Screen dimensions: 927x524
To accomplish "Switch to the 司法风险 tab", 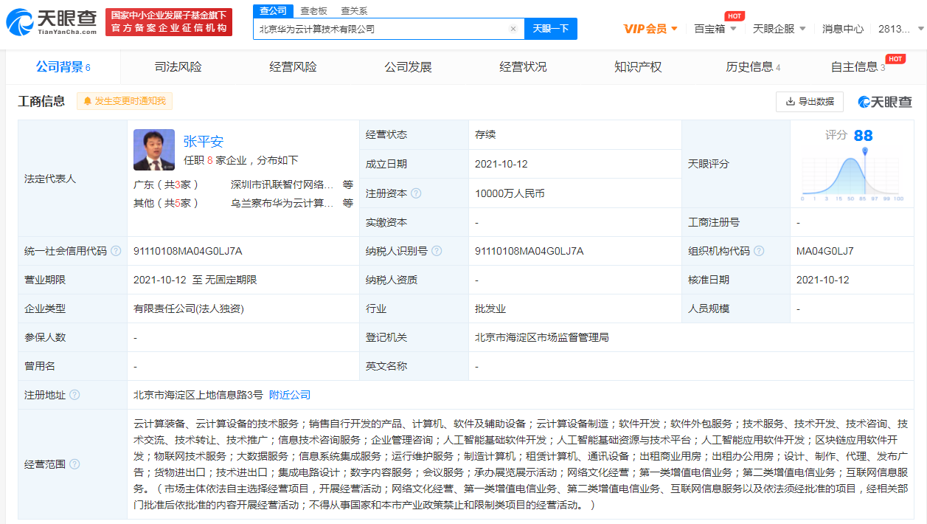I will click(x=178, y=67).
